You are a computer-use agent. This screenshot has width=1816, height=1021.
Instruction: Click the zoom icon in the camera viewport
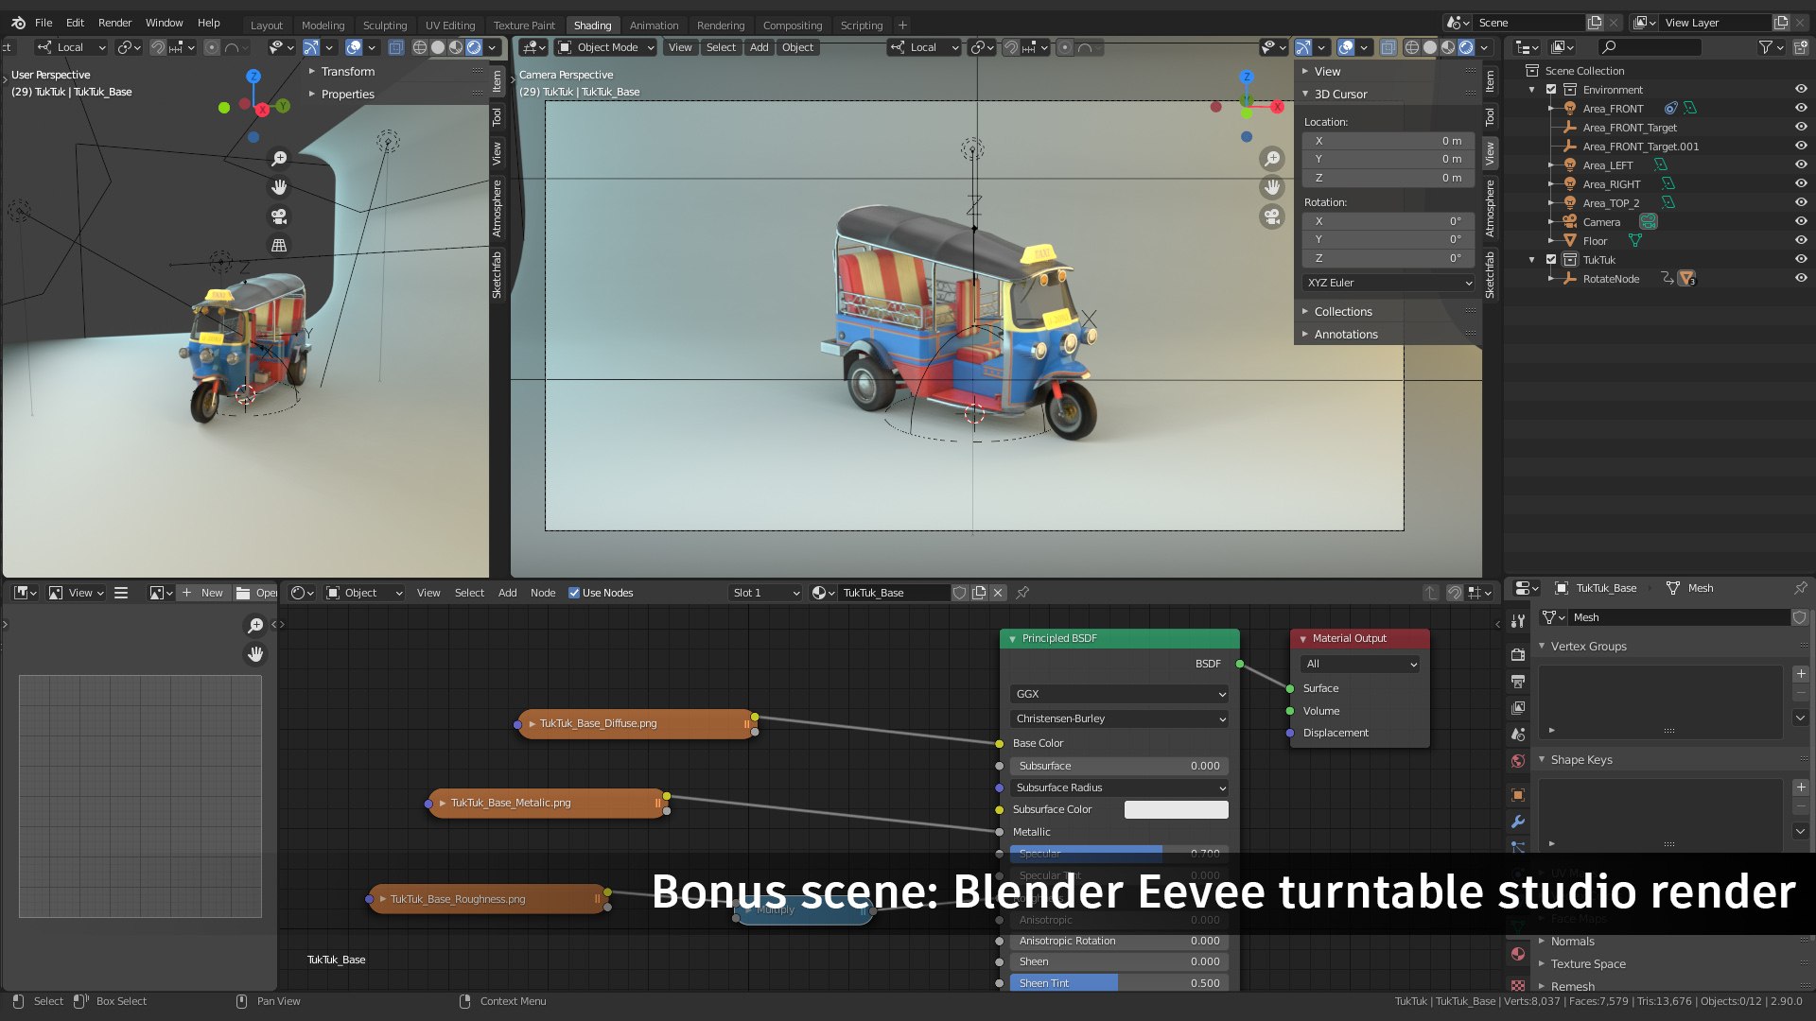(1272, 159)
